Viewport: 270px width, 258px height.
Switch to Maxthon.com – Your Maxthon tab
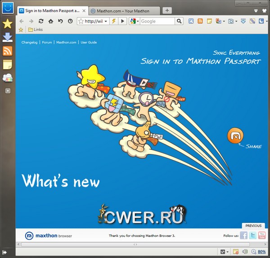pos(123,10)
